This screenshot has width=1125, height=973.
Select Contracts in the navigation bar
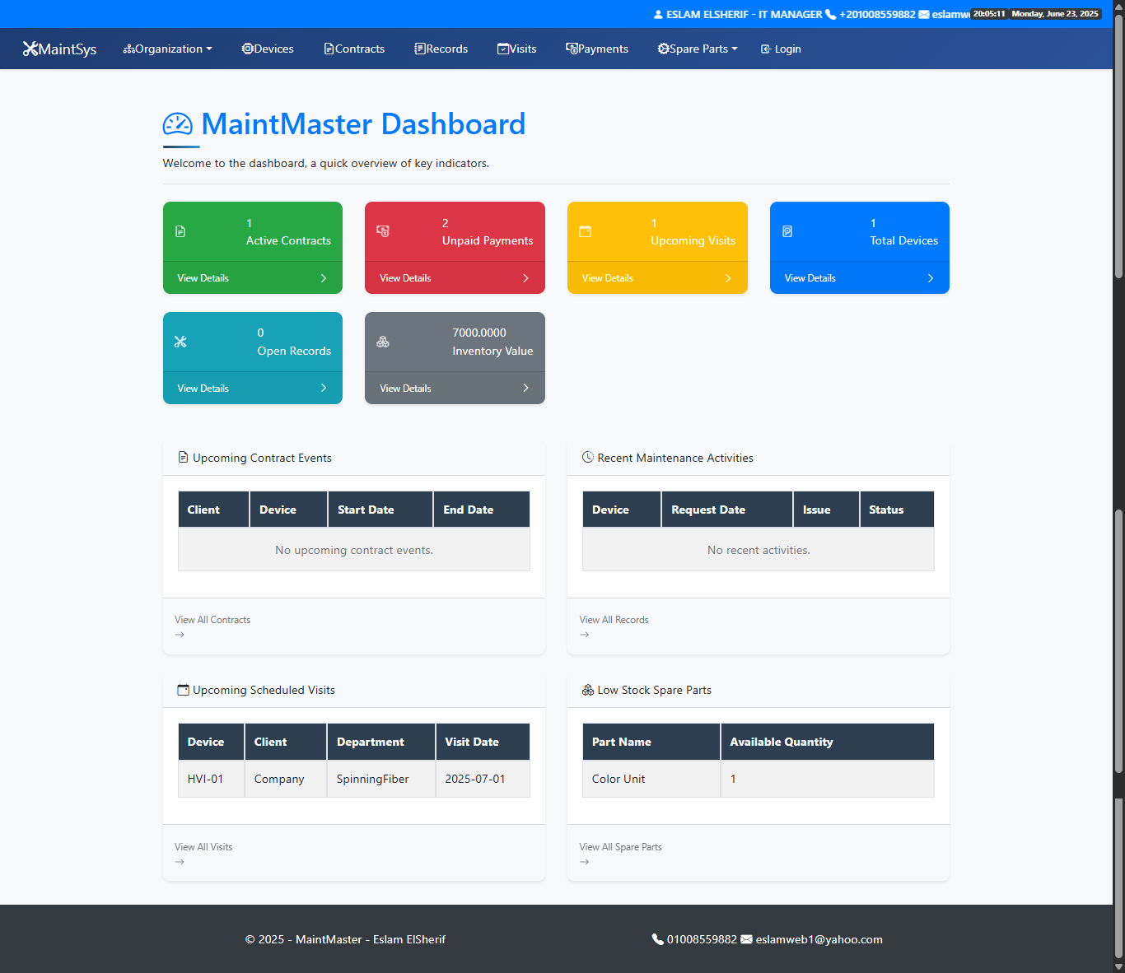coord(354,49)
